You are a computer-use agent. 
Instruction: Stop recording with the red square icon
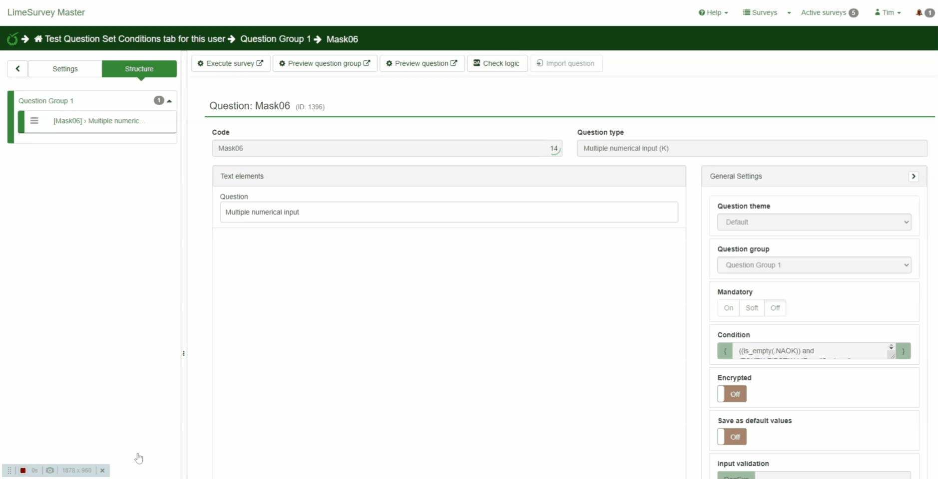[23, 471]
